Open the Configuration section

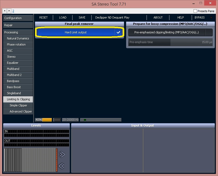[x=18, y=18]
